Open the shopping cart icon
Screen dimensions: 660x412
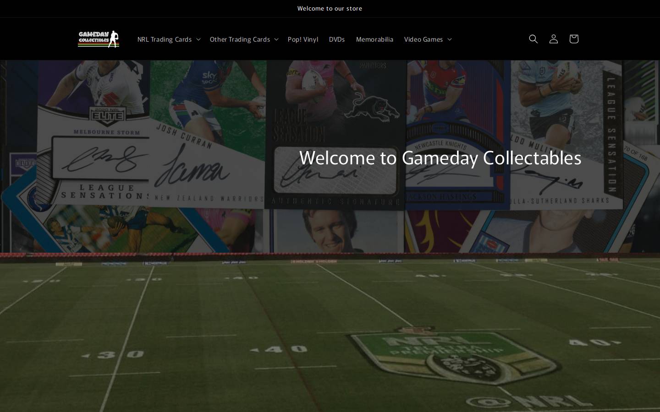573,39
